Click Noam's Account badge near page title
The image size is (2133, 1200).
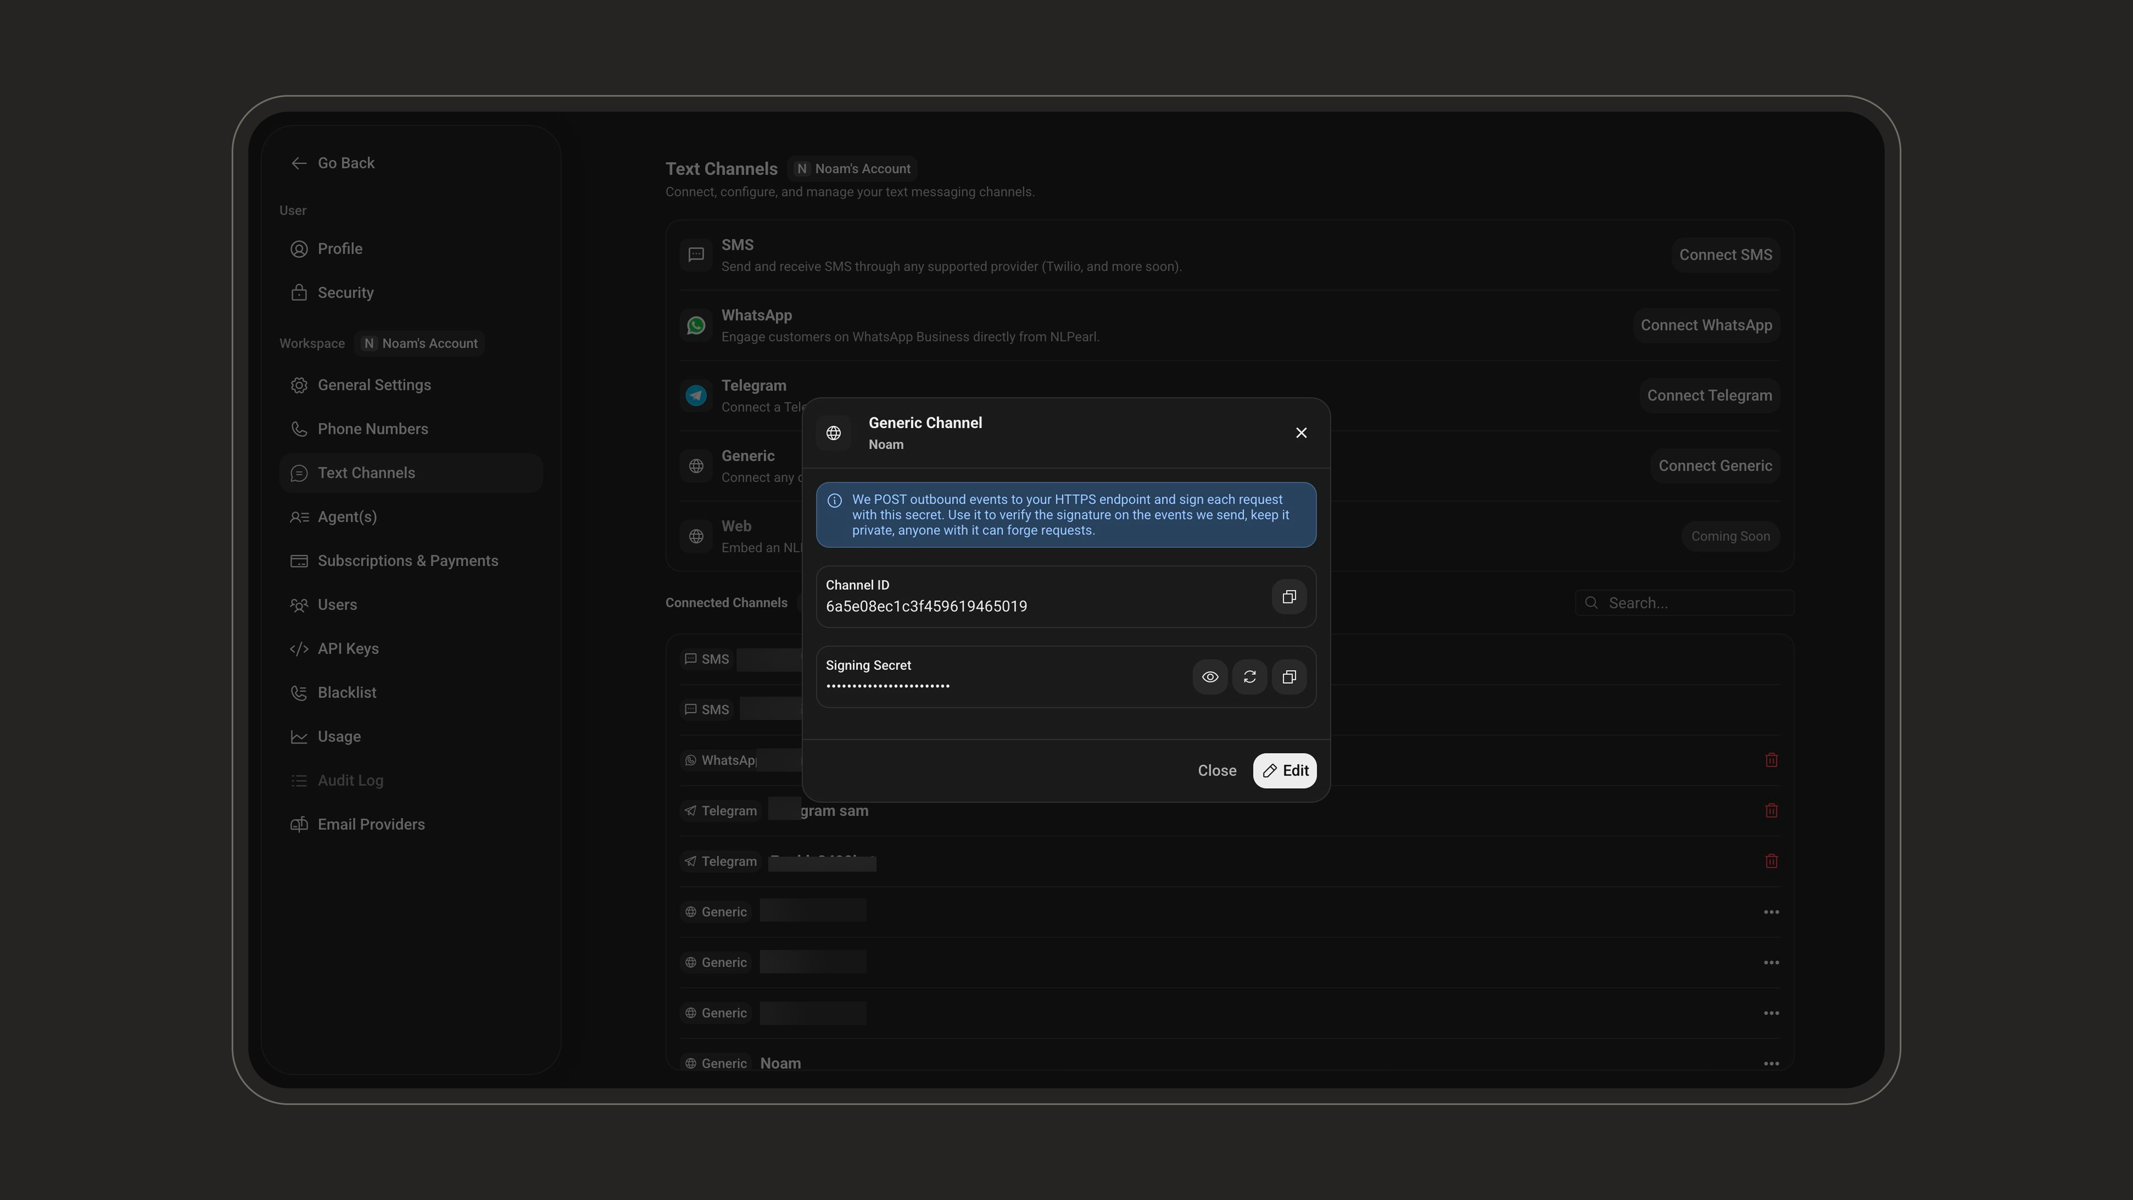coord(852,169)
